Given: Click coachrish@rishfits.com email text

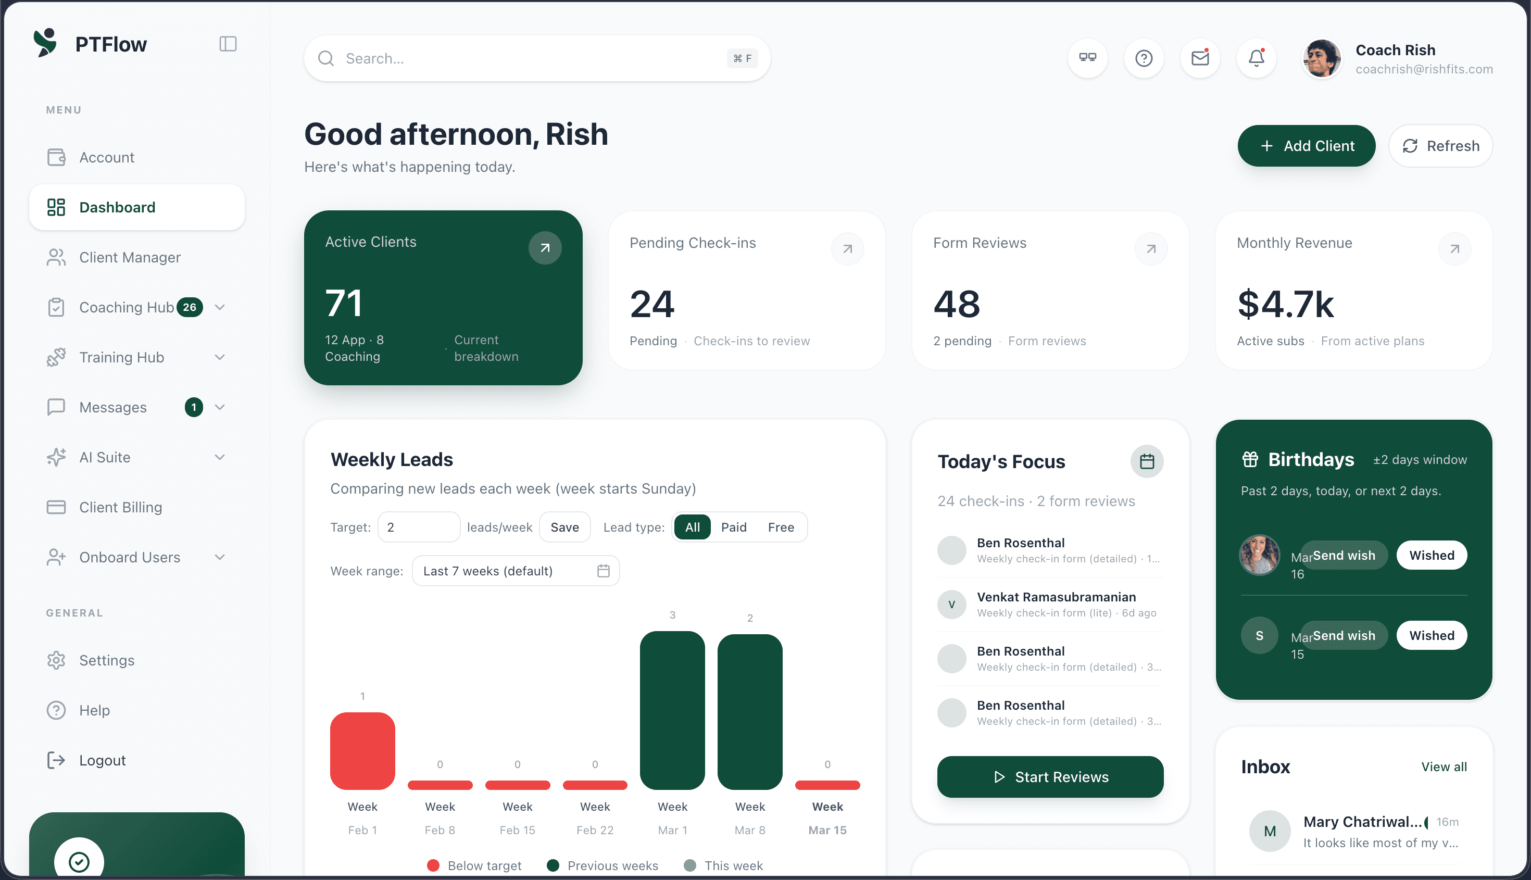Looking at the screenshot, I should [1423, 69].
